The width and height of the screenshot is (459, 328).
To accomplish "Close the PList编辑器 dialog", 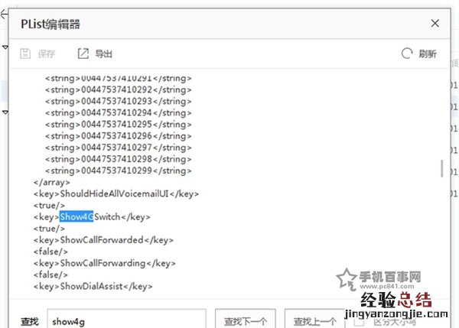I will pyautogui.click(x=435, y=24).
